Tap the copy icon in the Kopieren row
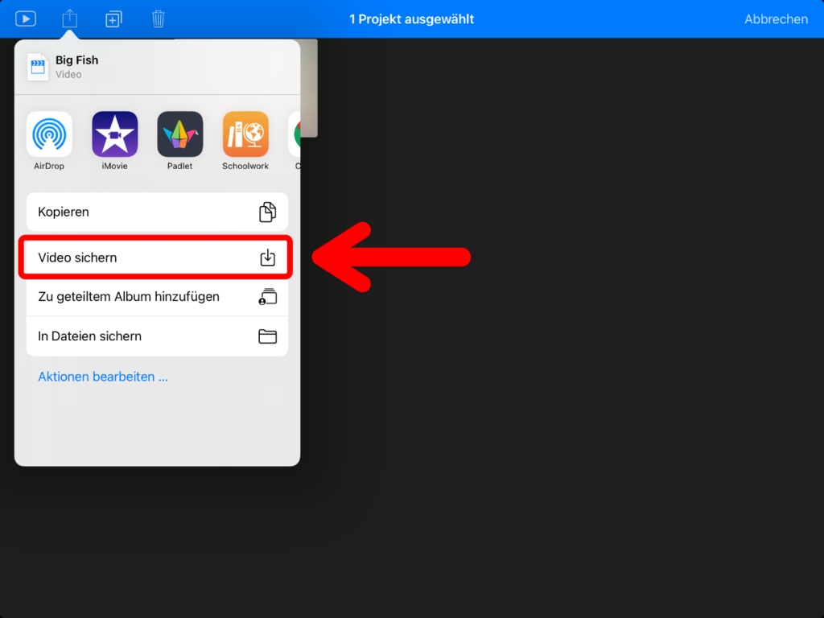Screen dimensions: 824x618 click(x=267, y=212)
